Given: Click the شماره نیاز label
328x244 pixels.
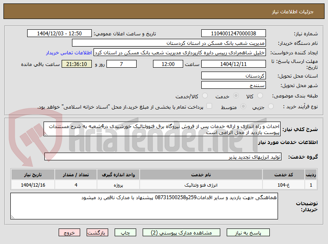Looking at the screenshot, I should (x=306, y=34).
